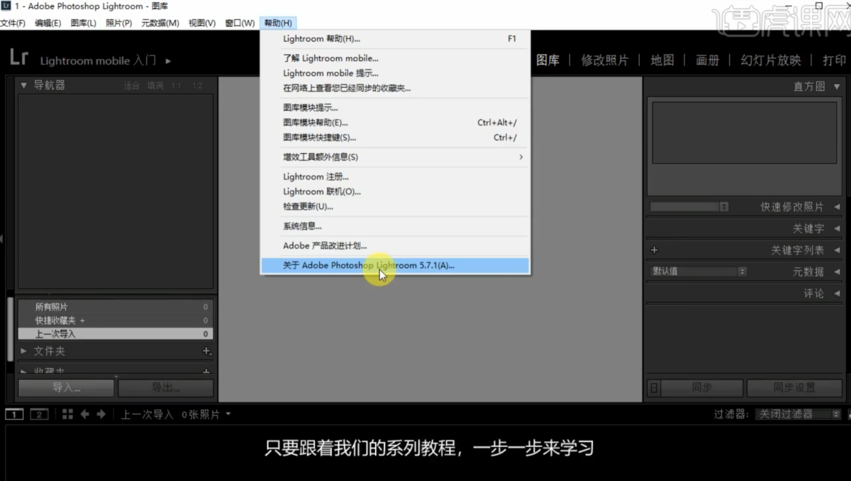Collapse the 直方图 histogram panel
This screenshot has height=481, width=851.
[x=837, y=87]
